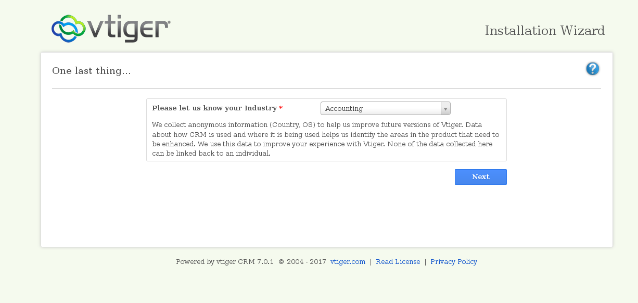Click the Installation Wizard title
Screen dimensions: 638x303
pyautogui.click(x=544, y=31)
